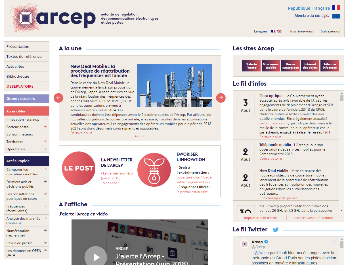This screenshot has width=346, height=265.
Task: Open the J'alerte l'Arcep site tile
Action: [x=251, y=66]
